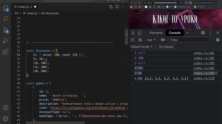The height and width of the screenshot is (124, 222).
Task: Click the 'discountType: null' line
Action: pyautogui.click(x=55, y=112)
